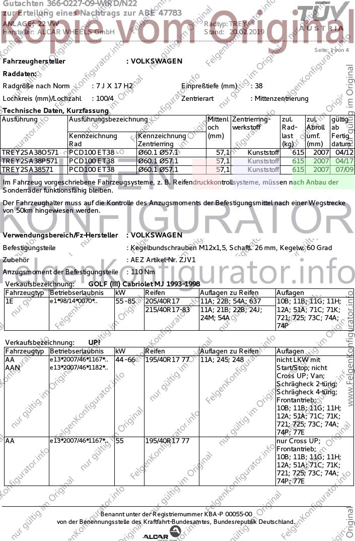Image resolution: width=355 pixels, height=541 pixels.
Task: Click footer line with 'KBA-P 00055-00'
Action: pos(176,514)
